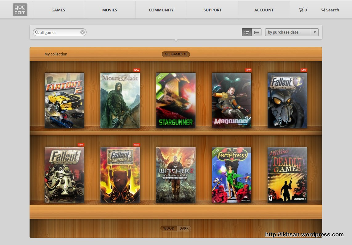Open the Deadly Games cover
The image size is (352, 245).
287,175
